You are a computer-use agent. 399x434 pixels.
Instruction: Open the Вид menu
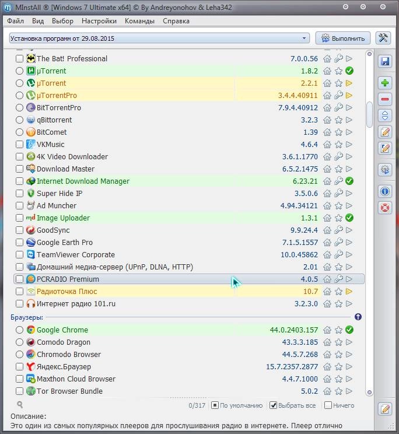coord(38,21)
